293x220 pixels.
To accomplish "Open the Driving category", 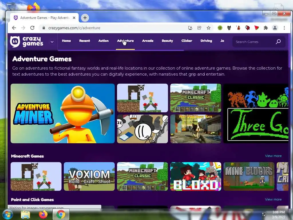I will click(206, 41).
